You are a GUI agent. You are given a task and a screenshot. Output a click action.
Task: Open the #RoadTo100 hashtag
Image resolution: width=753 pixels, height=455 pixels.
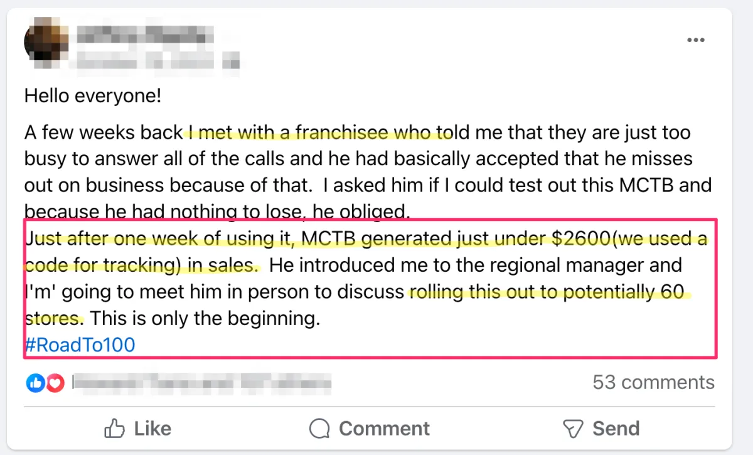point(80,345)
